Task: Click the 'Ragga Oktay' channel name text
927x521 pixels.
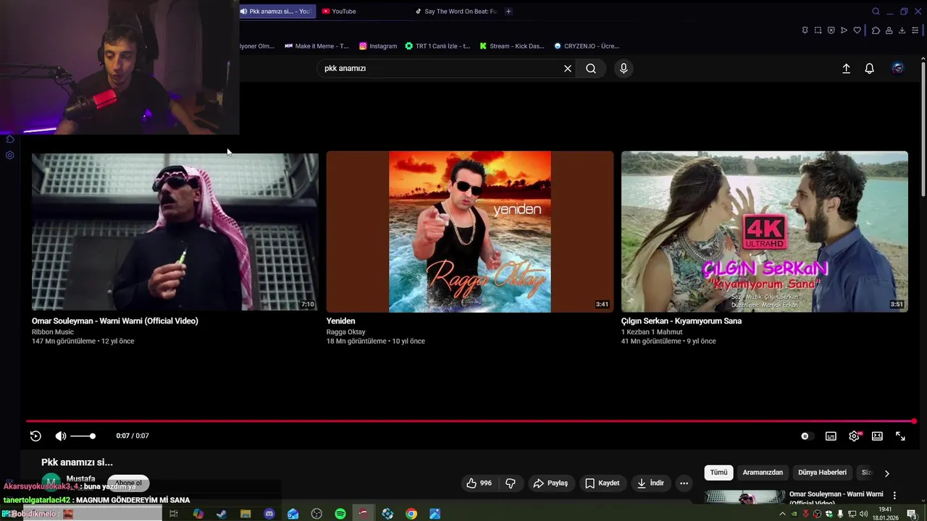Action: click(345, 332)
